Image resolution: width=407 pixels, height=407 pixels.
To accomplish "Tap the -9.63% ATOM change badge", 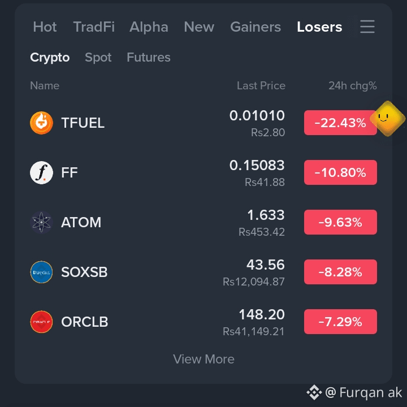I will [340, 222].
